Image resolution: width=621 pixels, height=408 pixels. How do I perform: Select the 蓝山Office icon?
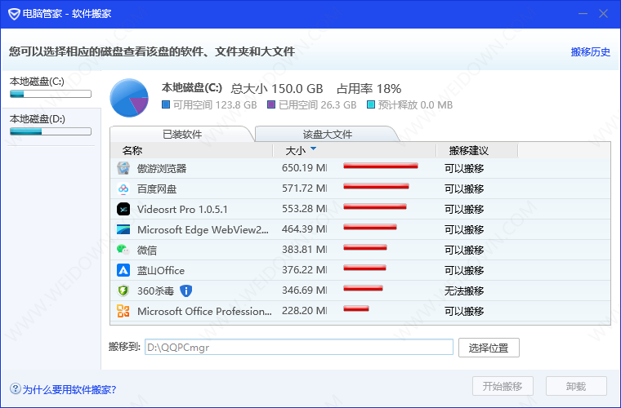[x=123, y=270]
